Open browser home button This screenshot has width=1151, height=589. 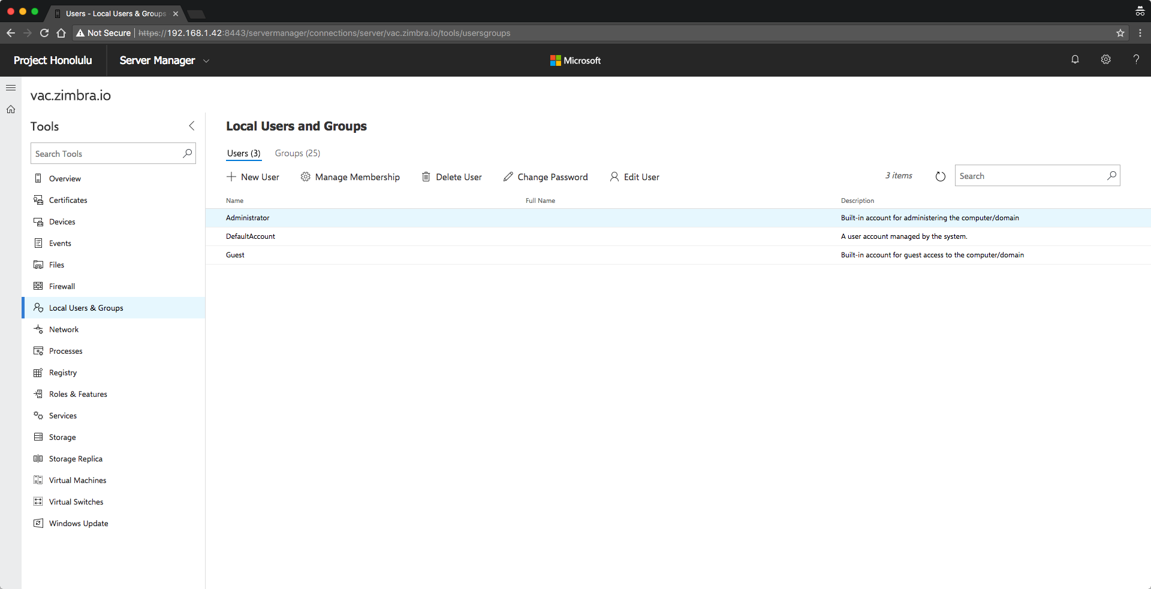pyautogui.click(x=61, y=33)
